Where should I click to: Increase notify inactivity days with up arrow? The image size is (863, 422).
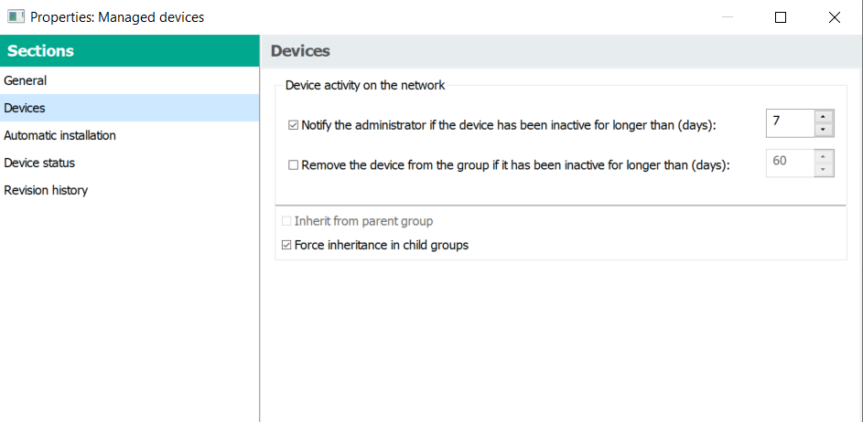tap(824, 116)
